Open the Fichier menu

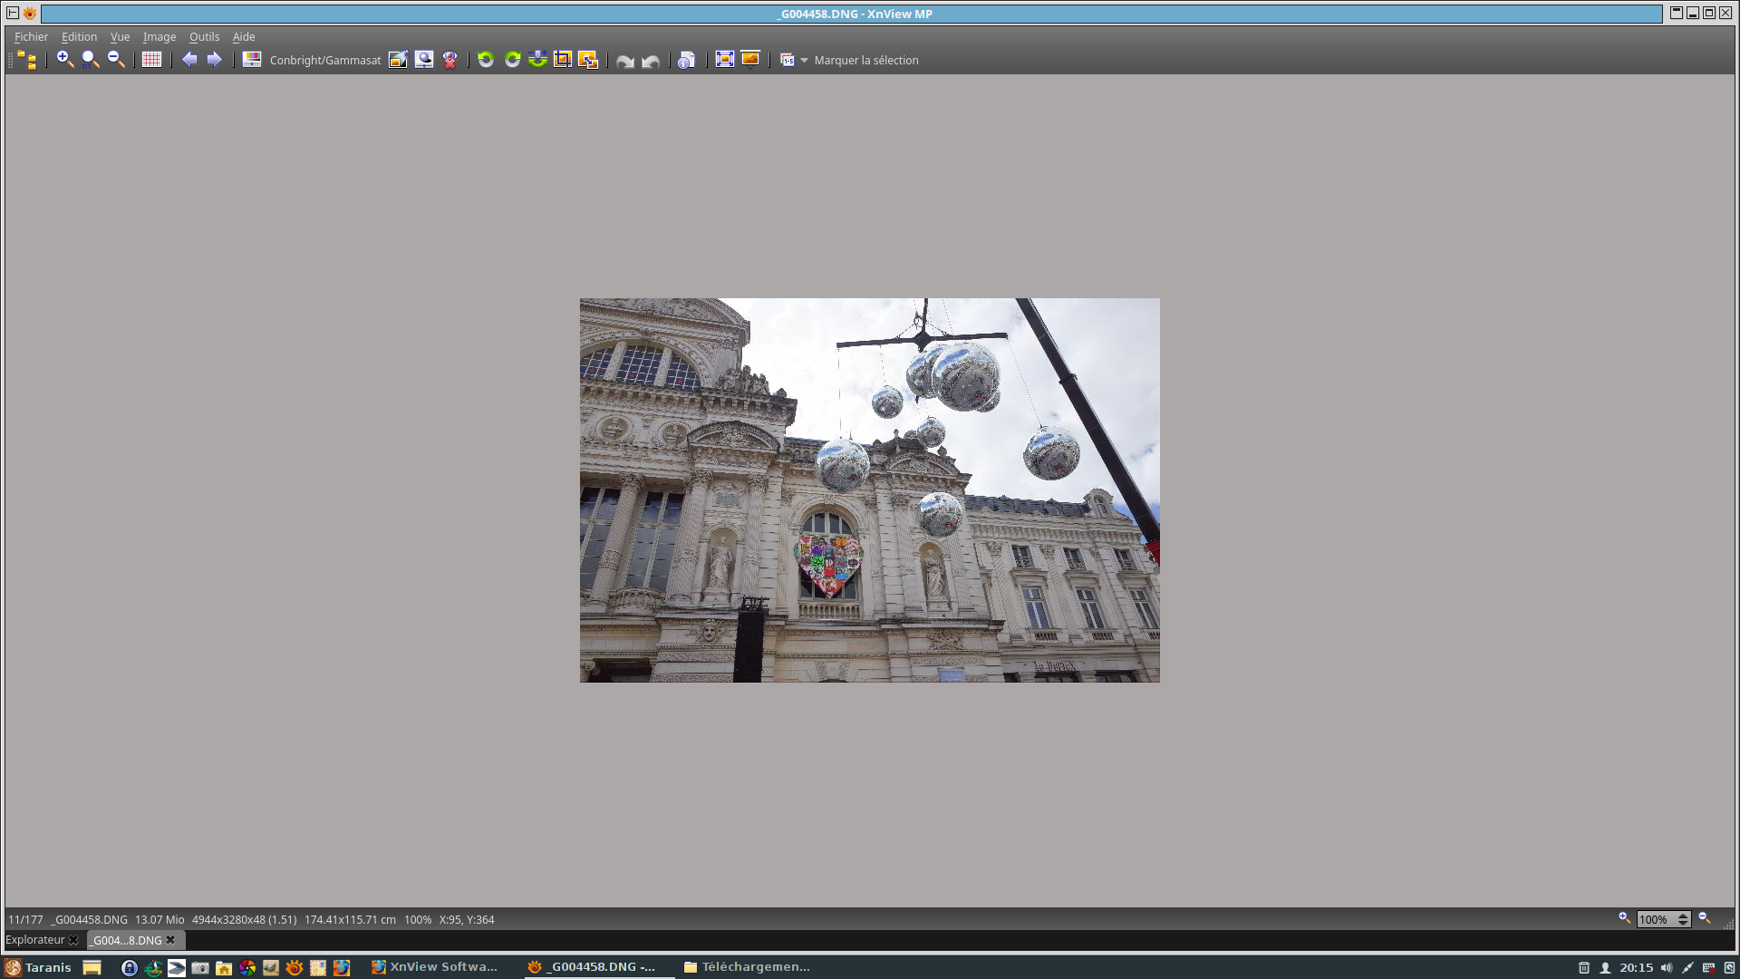pyautogui.click(x=31, y=37)
